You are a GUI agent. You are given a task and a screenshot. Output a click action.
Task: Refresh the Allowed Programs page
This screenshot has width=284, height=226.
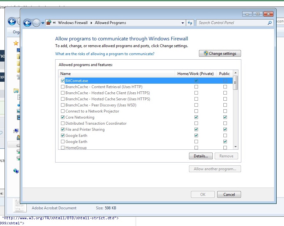pyautogui.click(x=190, y=23)
